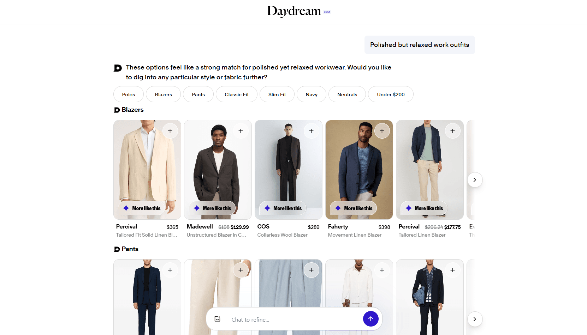
Task: Add the navy suit pants item
Action: coord(170,270)
